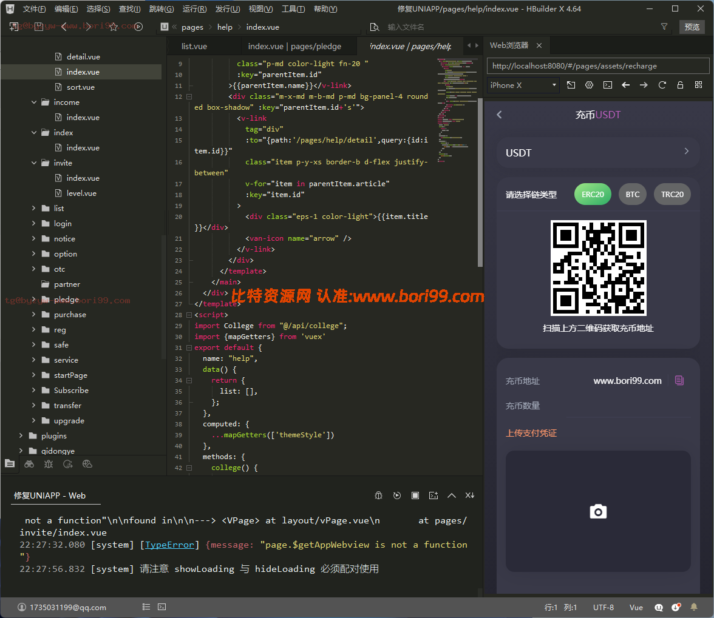Refresh the built-in web browser page
This screenshot has width=714, height=618.
662,85
